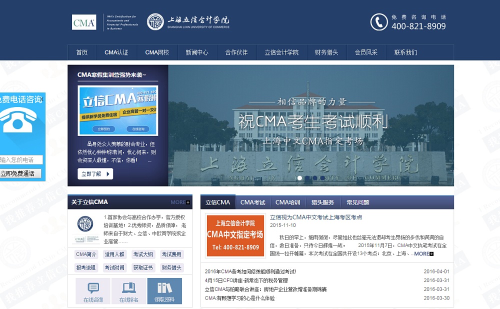Select the third carousel dot indicator
This screenshot has height=309, width=500.
point(315,178)
